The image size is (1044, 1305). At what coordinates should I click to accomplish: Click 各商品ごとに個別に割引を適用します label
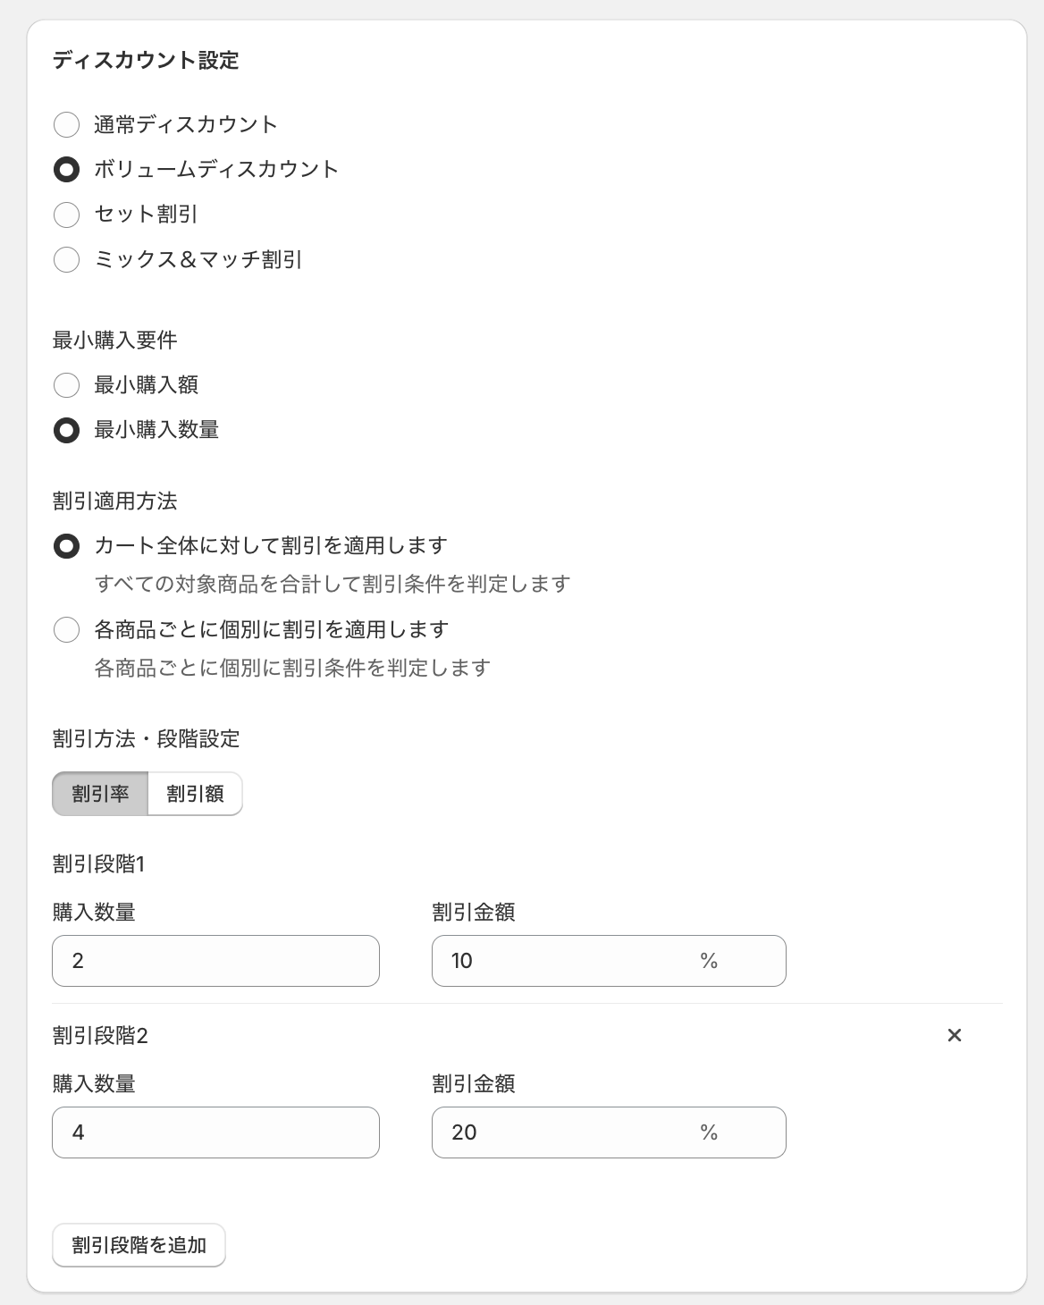pos(271,629)
